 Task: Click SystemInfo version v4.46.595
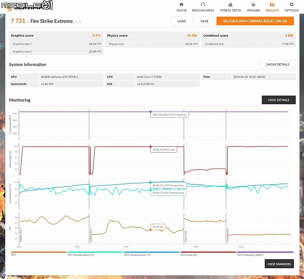tap(47, 84)
